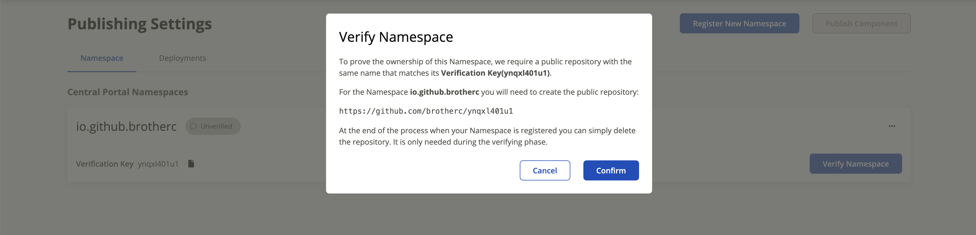
Task: Click the ynqxl401u1 key value in card
Action: (x=158, y=164)
